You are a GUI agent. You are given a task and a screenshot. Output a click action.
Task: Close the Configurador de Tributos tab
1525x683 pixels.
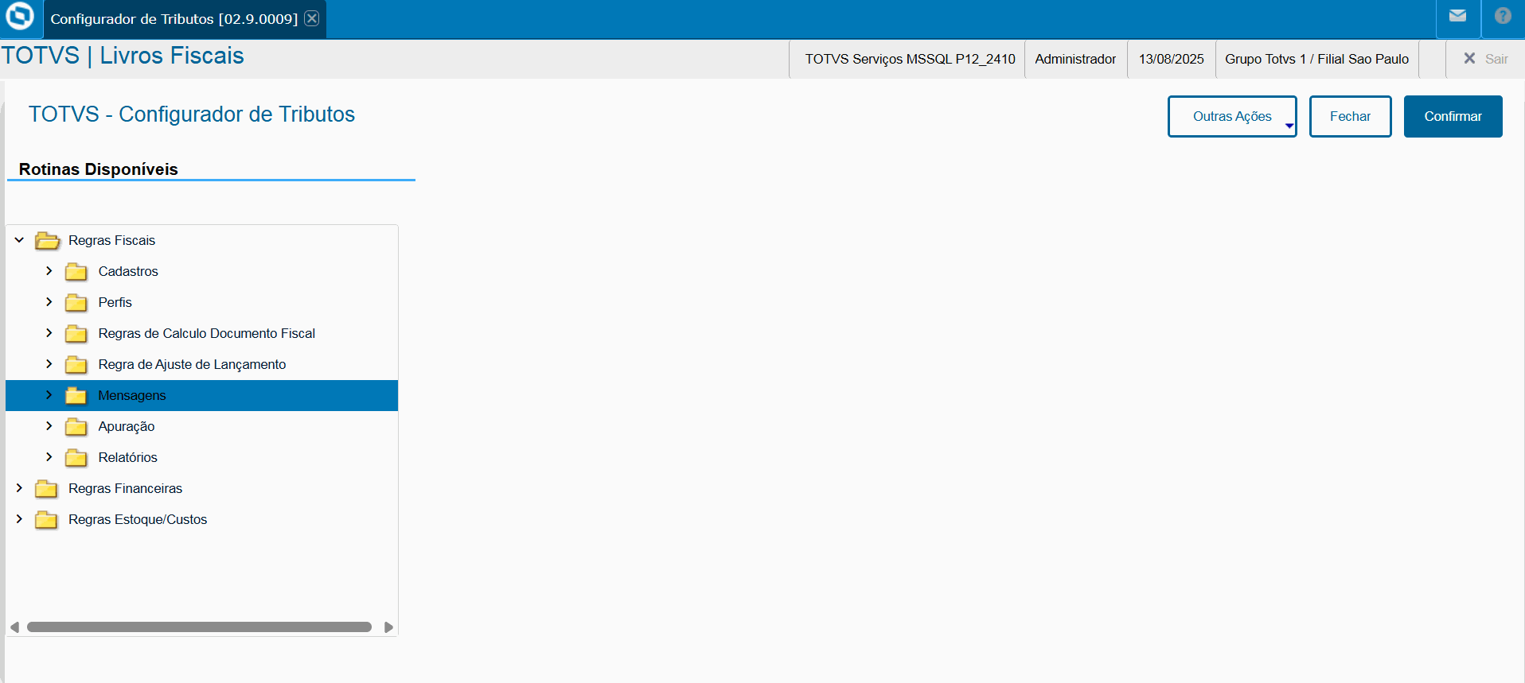click(312, 18)
